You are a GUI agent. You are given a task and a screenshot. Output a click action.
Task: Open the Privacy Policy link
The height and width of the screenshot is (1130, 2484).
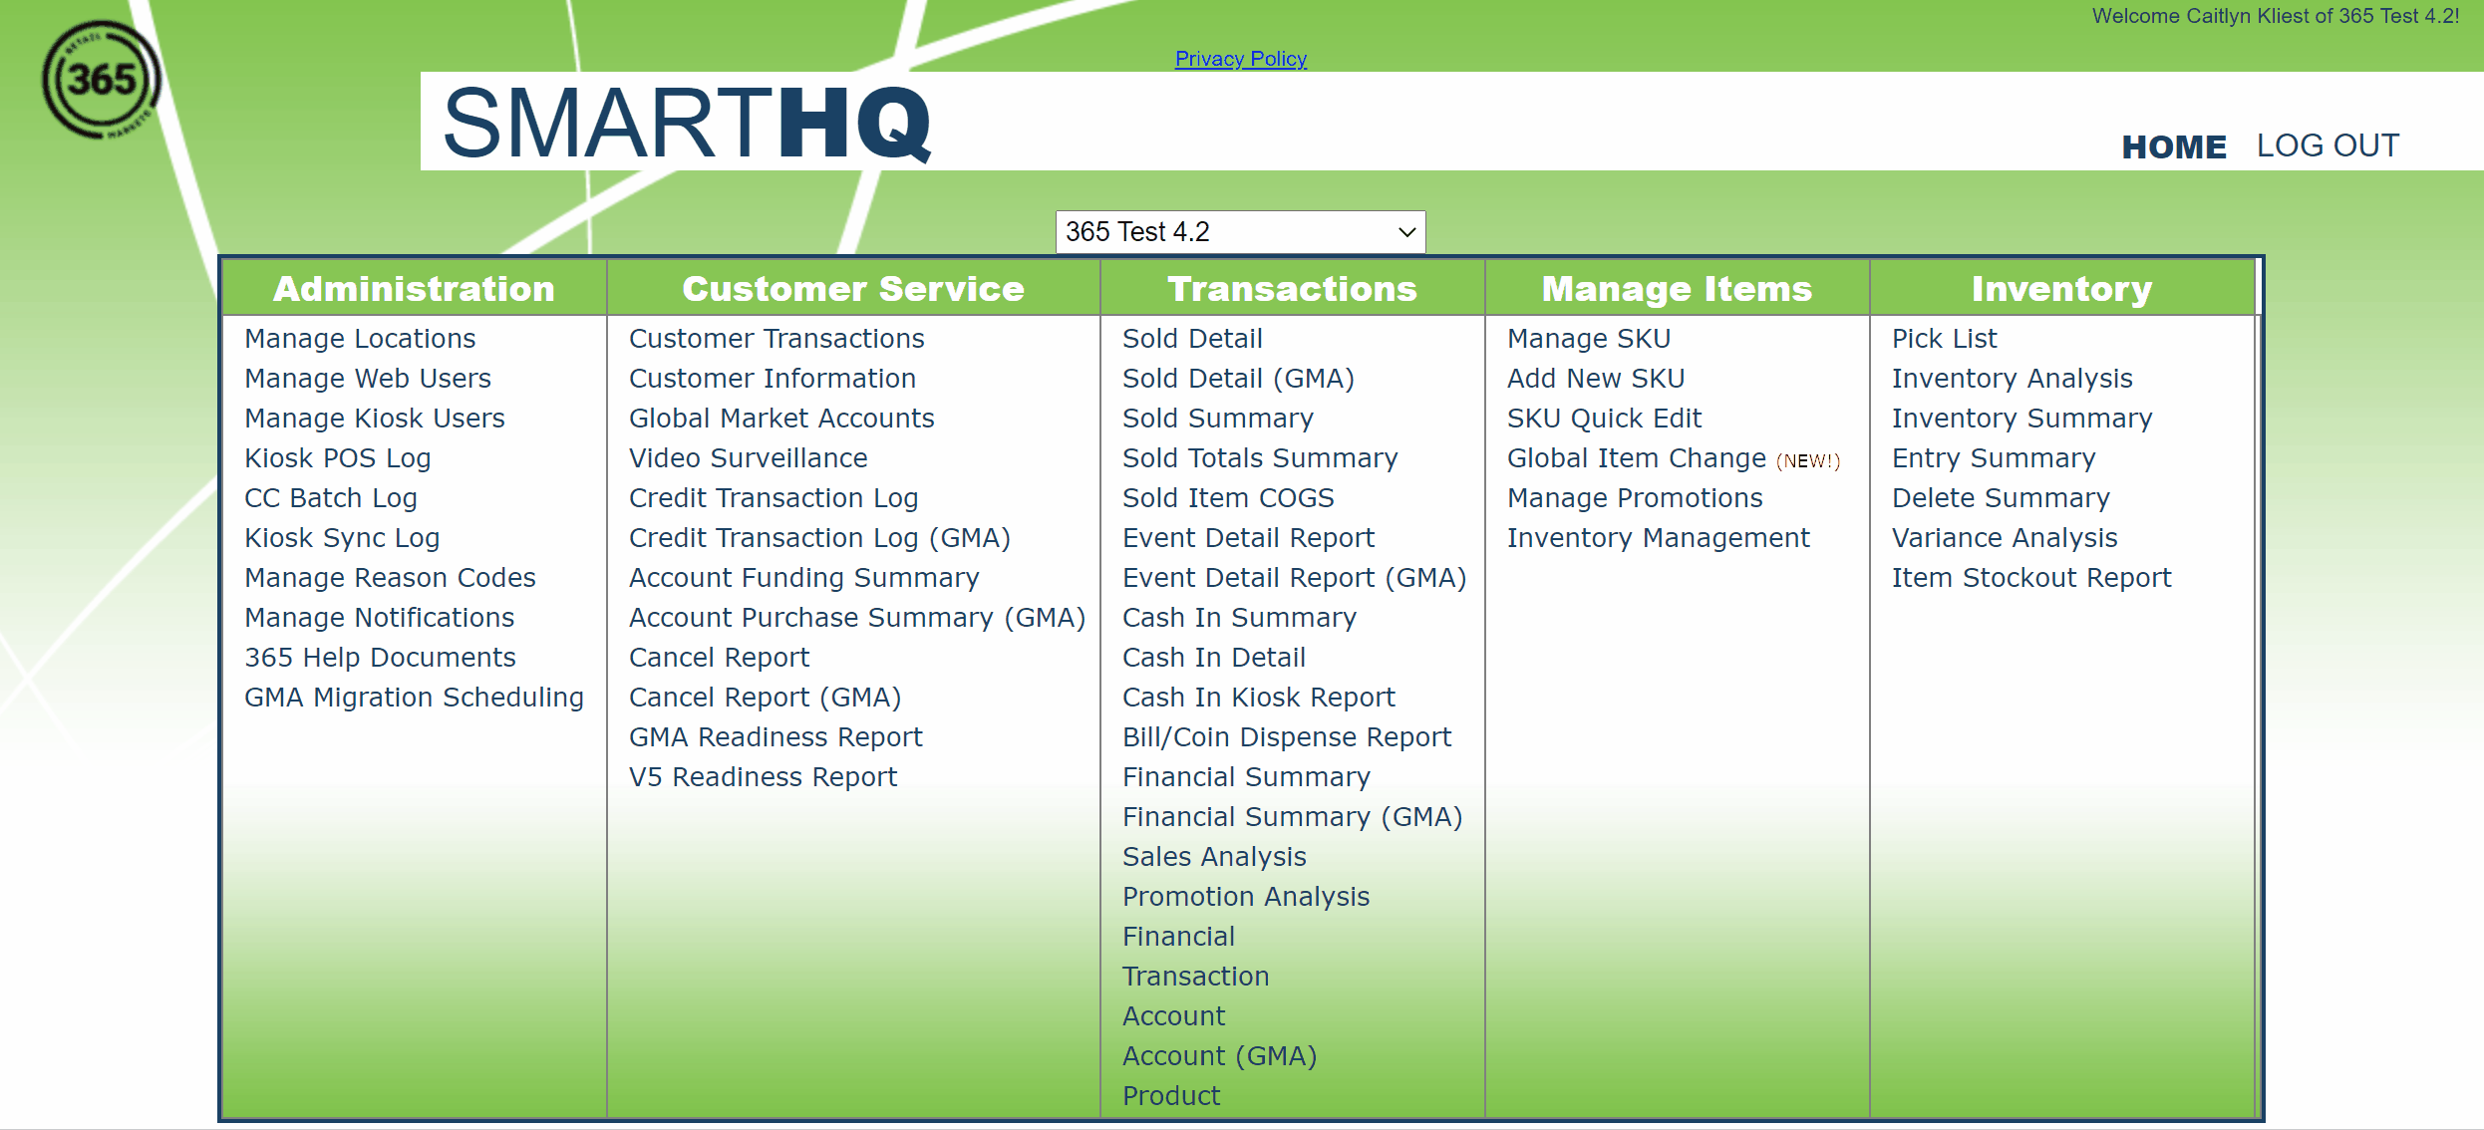[1240, 59]
